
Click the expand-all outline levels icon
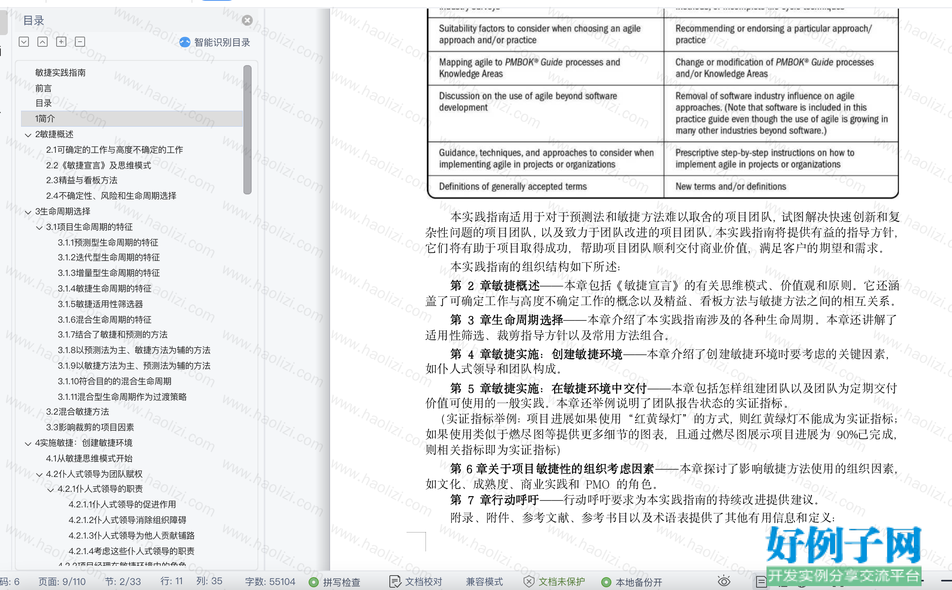(24, 42)
